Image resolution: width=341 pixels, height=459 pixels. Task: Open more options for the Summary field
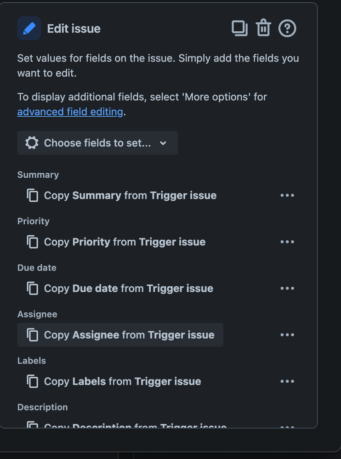point(287,195)
